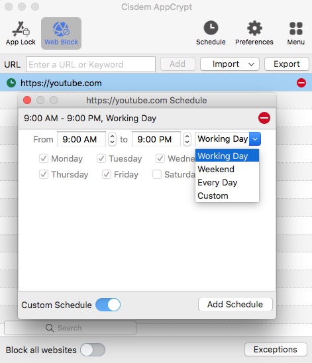Check the Saturday checkbox
This screenshot has width=312, height=363.
coord(157,174)
